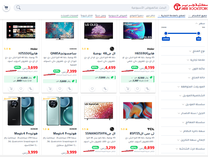
Task: Open the هاير H65S9UG product title
Action: (145, 53)
